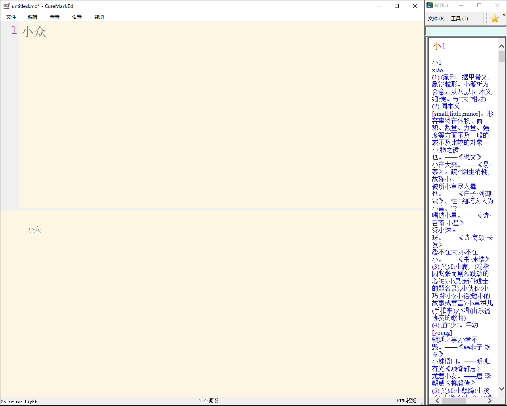Open the 查看 menu in CuteMarkEd
Viewport: 507px width, 406px height.
tap(55, 17)
